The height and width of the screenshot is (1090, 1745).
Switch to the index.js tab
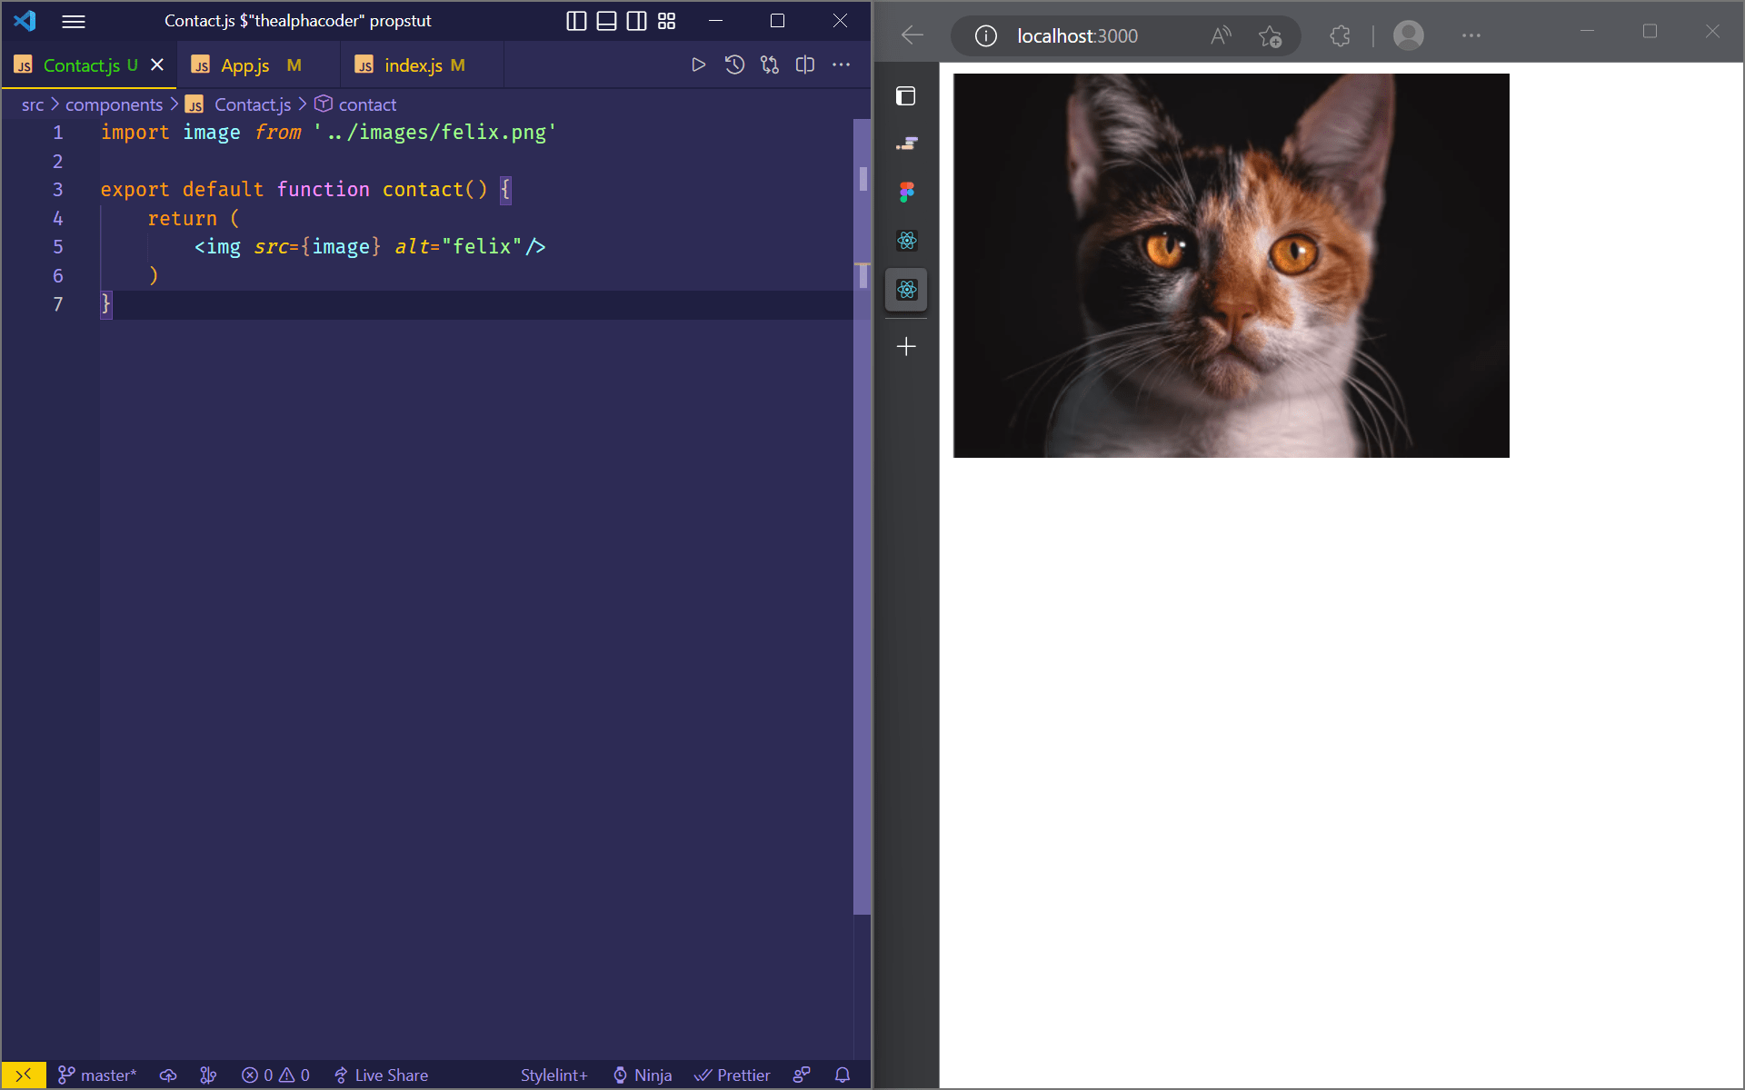(413, 65)
